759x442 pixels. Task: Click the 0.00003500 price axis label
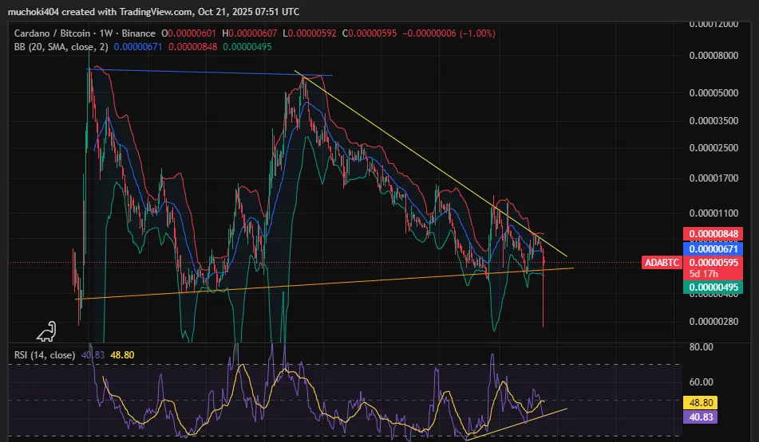tap(714, 121)
